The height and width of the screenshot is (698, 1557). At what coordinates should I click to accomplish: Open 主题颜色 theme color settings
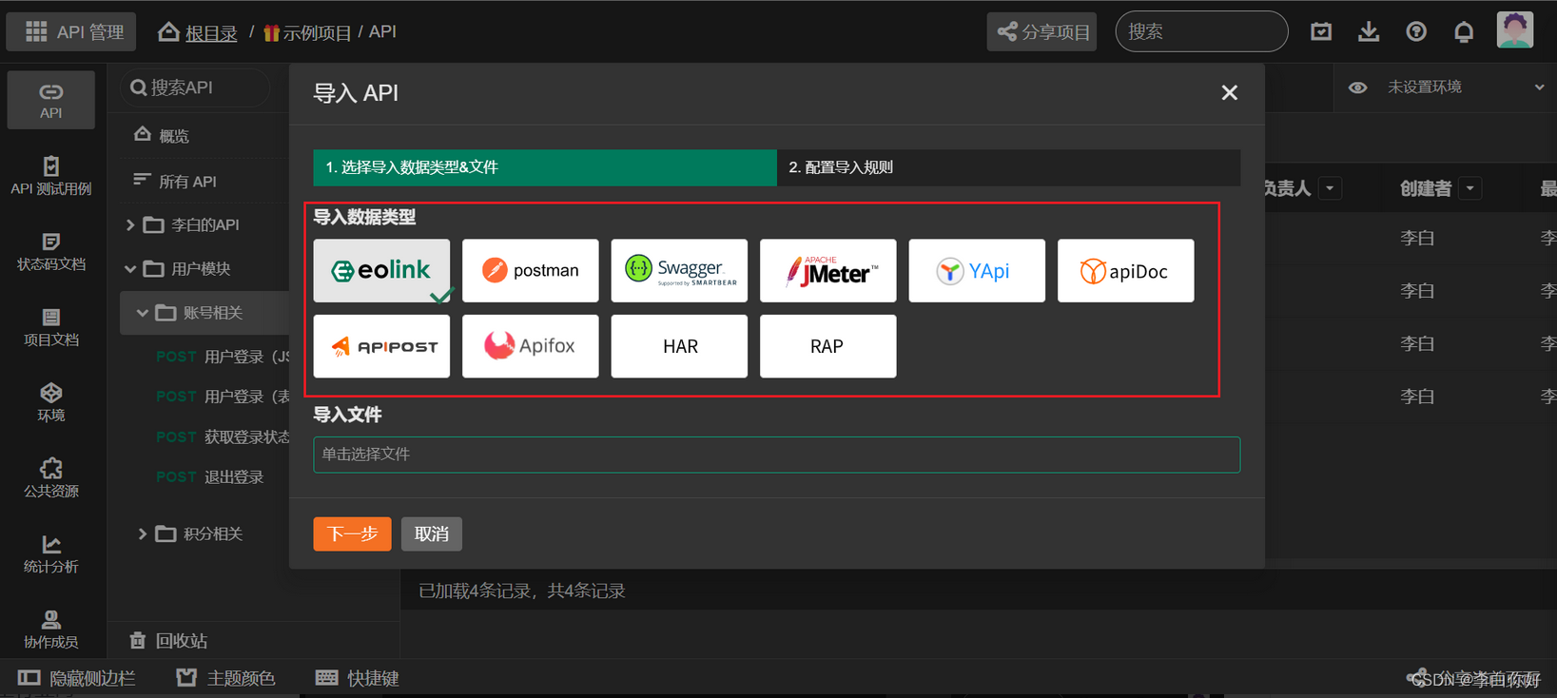click(x=226, y=678)
